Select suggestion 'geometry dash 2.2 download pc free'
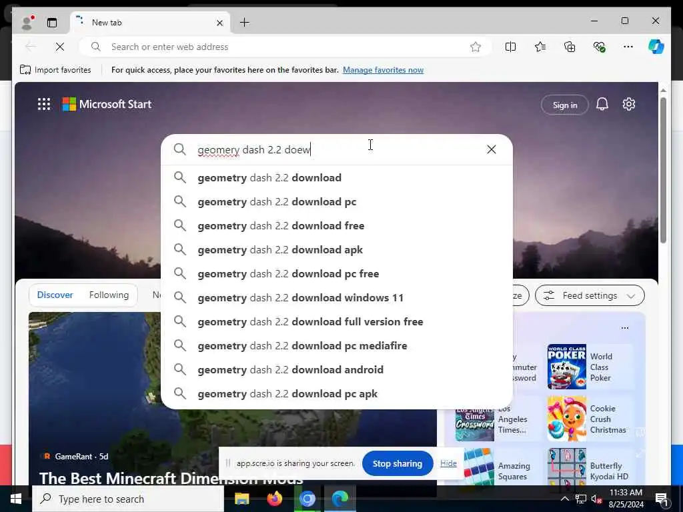This screenshot has height=512, width=683. [x=337, y=273]
